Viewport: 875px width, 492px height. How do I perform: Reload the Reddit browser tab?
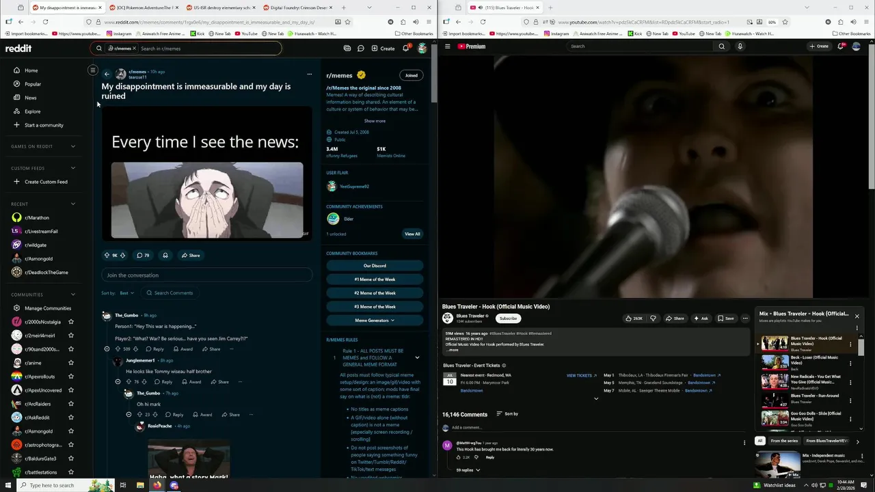tap(45, 22)
